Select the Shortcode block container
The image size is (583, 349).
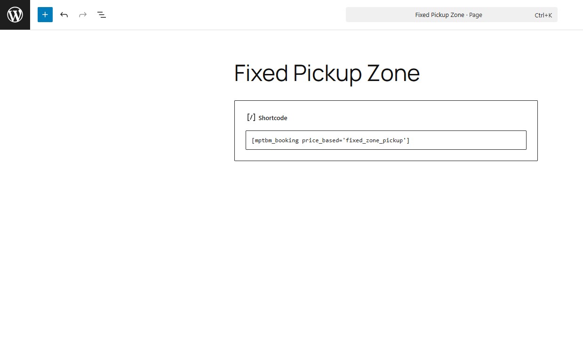pos(386,130)
